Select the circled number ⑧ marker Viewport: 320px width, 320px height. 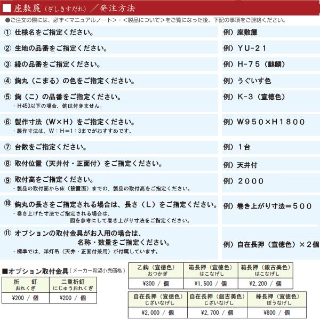7,163
